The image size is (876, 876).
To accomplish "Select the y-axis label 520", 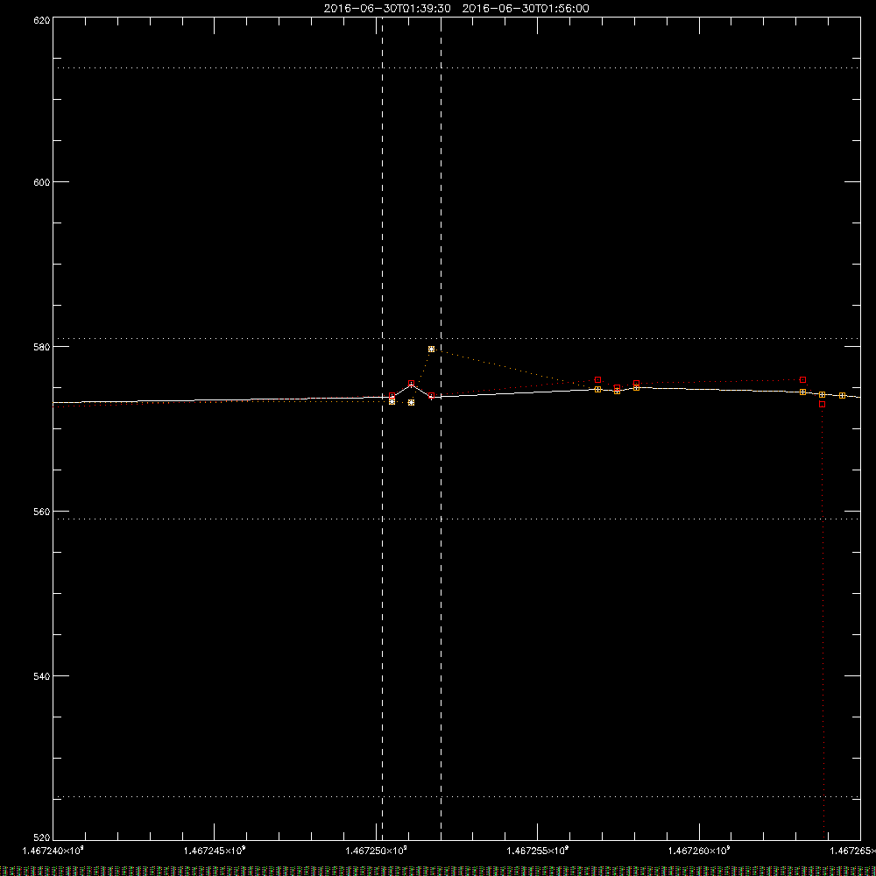I will tap(42, 837).
